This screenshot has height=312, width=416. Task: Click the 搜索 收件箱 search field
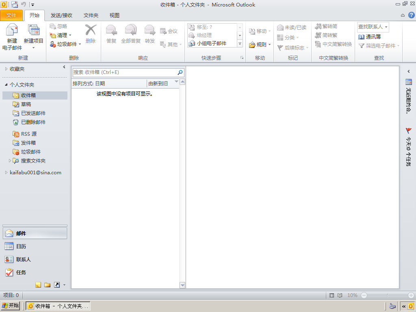click(125, 72)
